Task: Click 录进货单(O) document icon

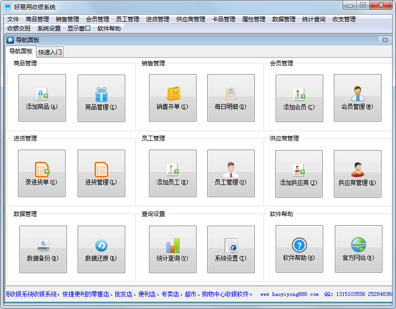Action: (x=42, y=173)
